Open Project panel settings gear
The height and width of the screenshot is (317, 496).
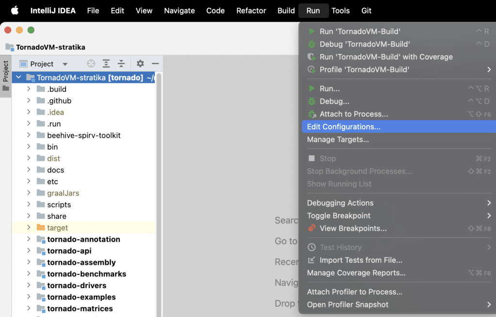tap(140, 64)
